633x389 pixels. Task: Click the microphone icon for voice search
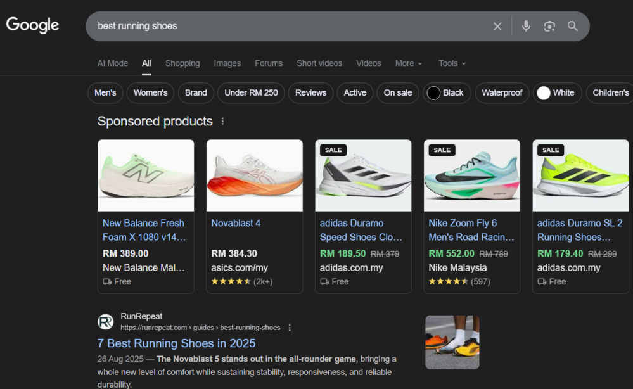(x=526, y=26)
